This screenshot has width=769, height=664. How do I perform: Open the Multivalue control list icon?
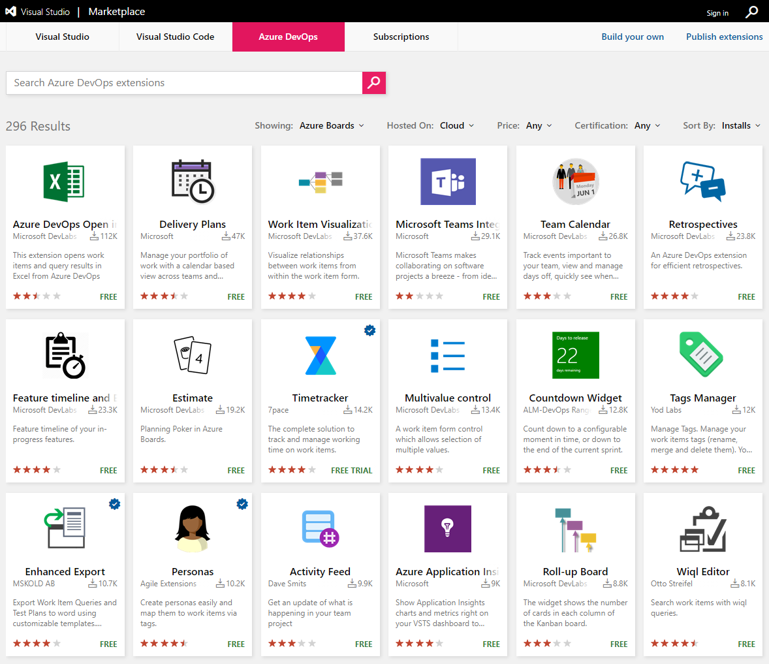click(x=448, y=356)
